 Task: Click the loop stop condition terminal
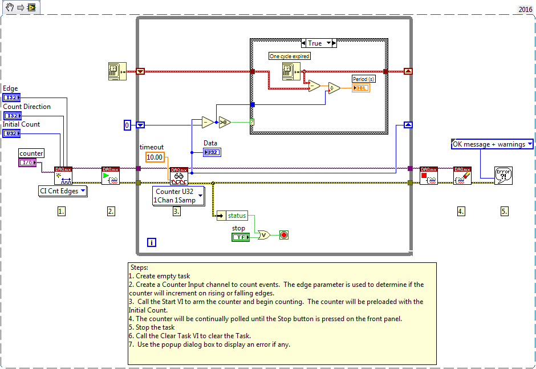click(x=283, y=234)
